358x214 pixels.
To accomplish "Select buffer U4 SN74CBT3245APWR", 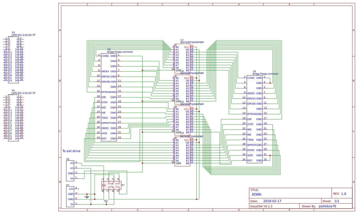I will (x=182, y=151).
